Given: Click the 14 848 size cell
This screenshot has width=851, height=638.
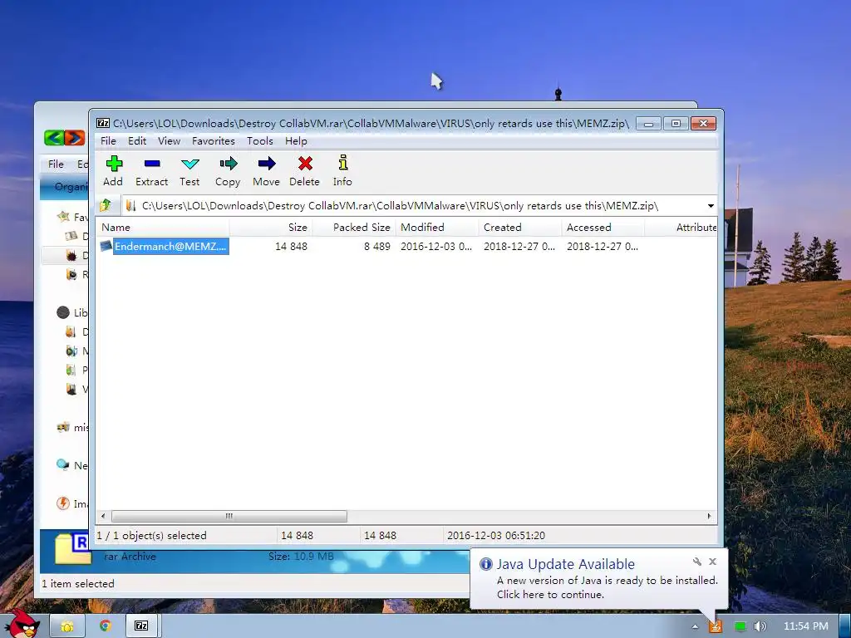Looking at the screenshot, I should click(x=292, y=246).
